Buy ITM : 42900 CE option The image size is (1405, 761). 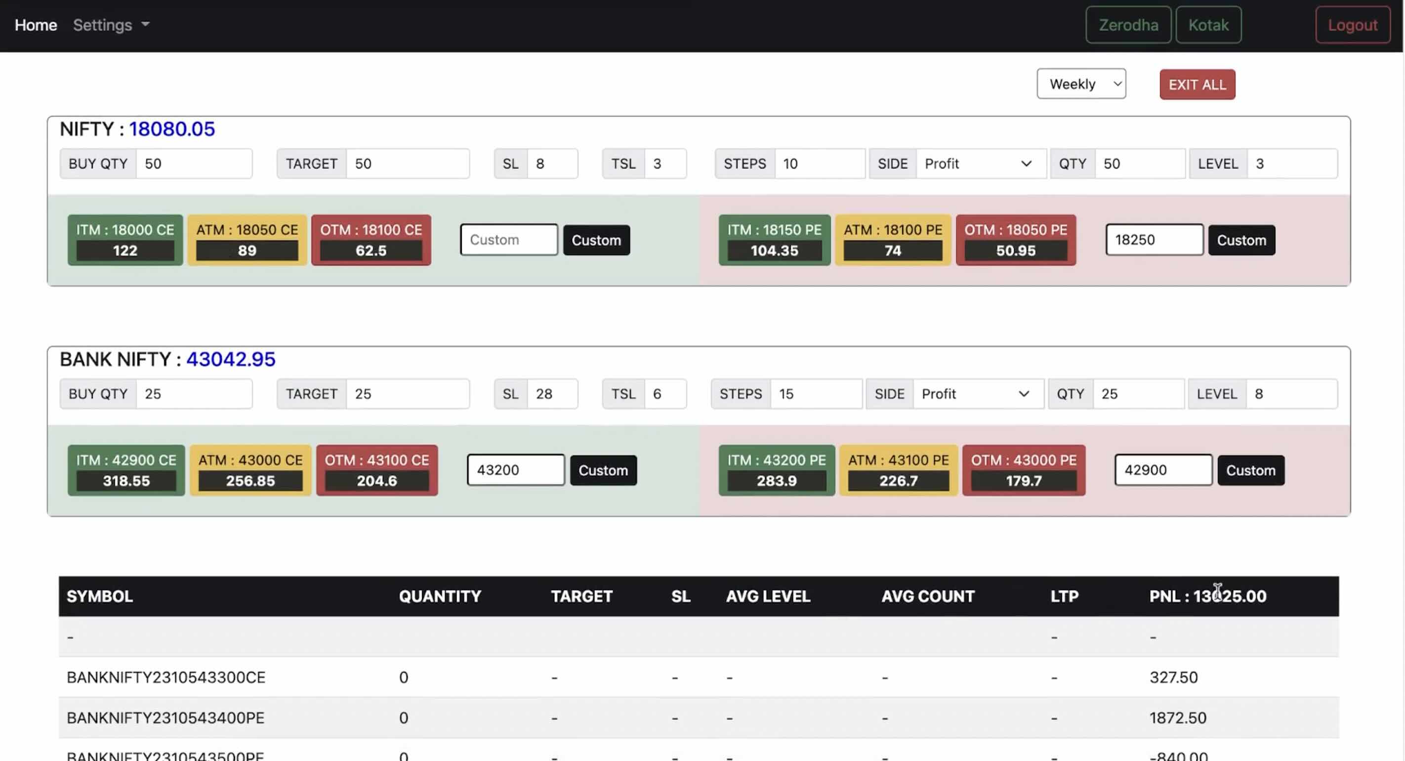point(126,470)
